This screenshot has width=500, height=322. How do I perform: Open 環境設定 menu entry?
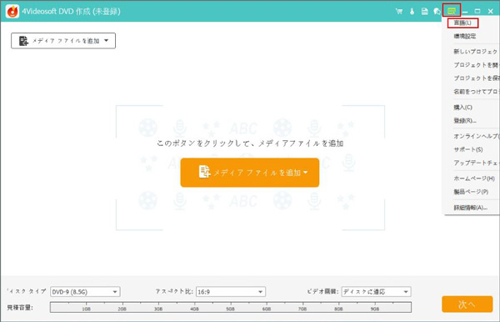click(465, 36)
